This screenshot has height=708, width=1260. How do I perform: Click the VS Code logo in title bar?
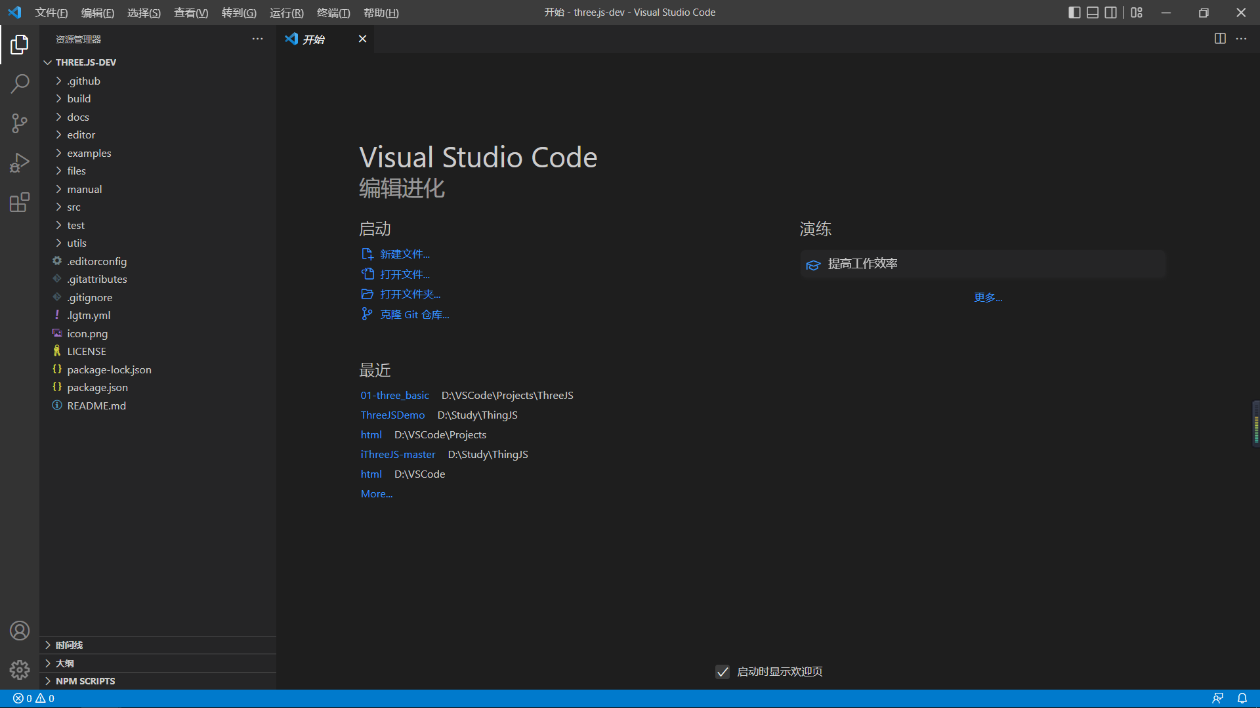coord(14,12)
